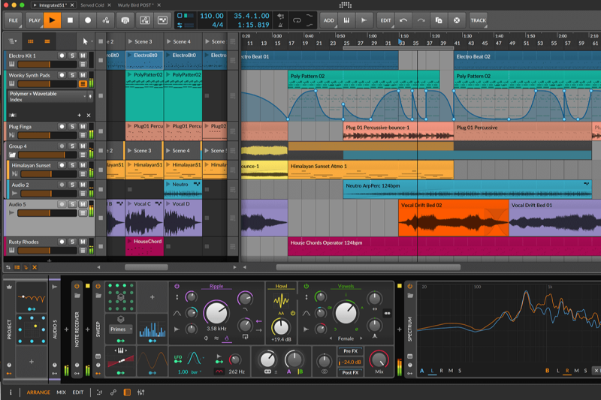Click the Howl waveform icon

pyautogui.click(x=281, y=301)
